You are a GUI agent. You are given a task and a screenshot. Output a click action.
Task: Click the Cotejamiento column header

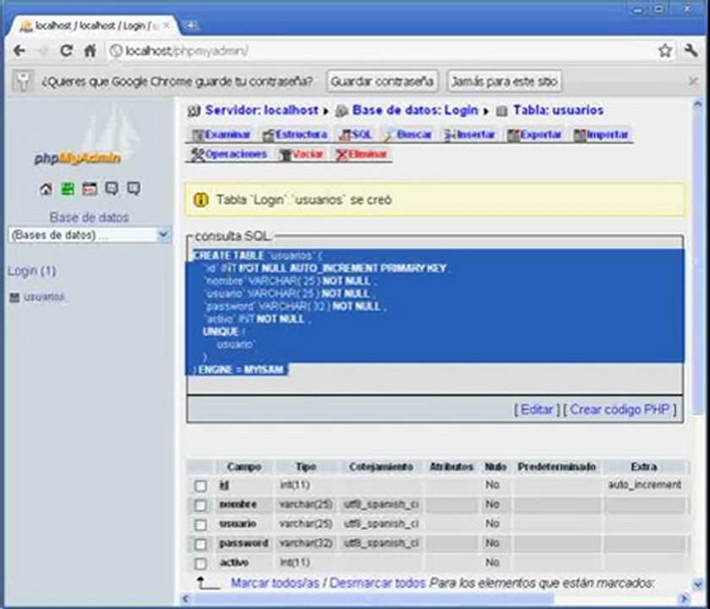click(x=380, y=467)
